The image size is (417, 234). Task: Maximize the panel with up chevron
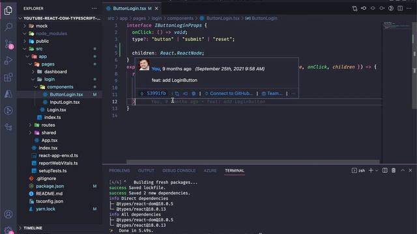click(x=403, y=170)
